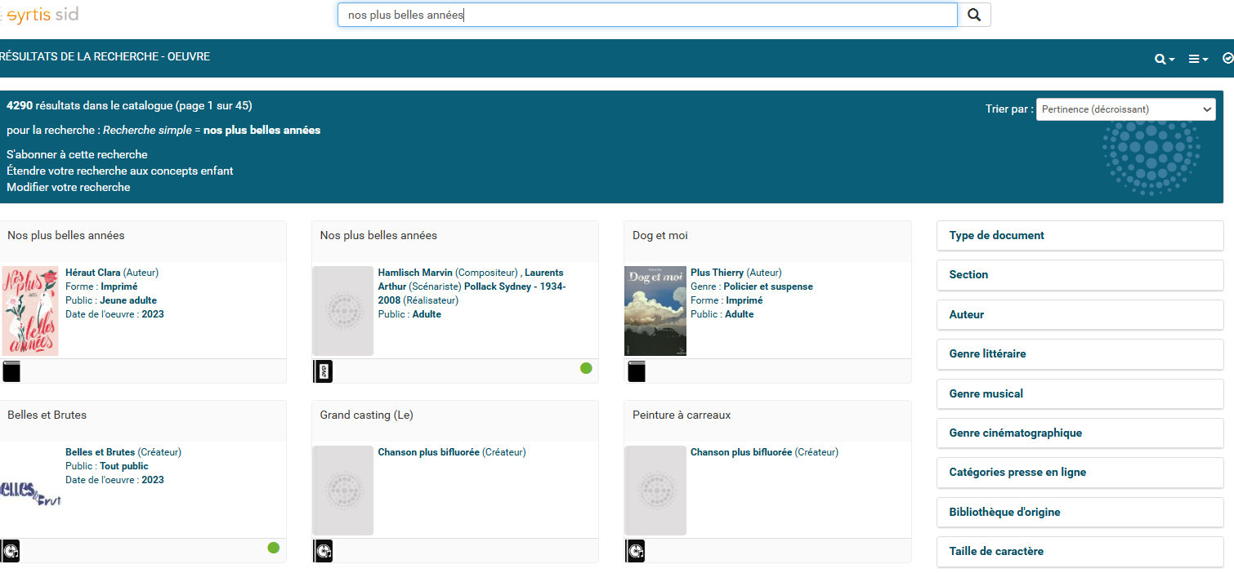1234x573 pixels.
Task: Click the book icon under Dog et moi
Action: (637, 371)
